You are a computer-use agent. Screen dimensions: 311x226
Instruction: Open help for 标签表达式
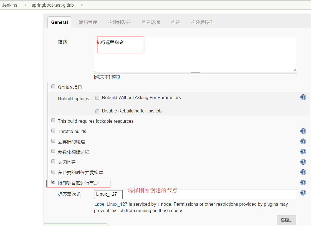(303, 192)
